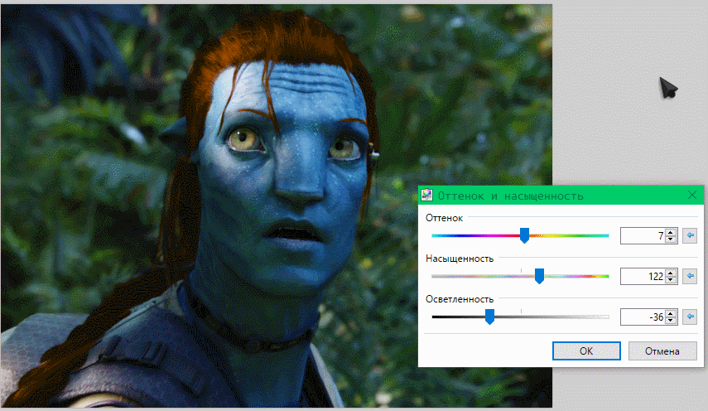The image size is (708, 411).
Task: Close the Оттенок и насыщенность dialog
Action: [x=692, y=195]
